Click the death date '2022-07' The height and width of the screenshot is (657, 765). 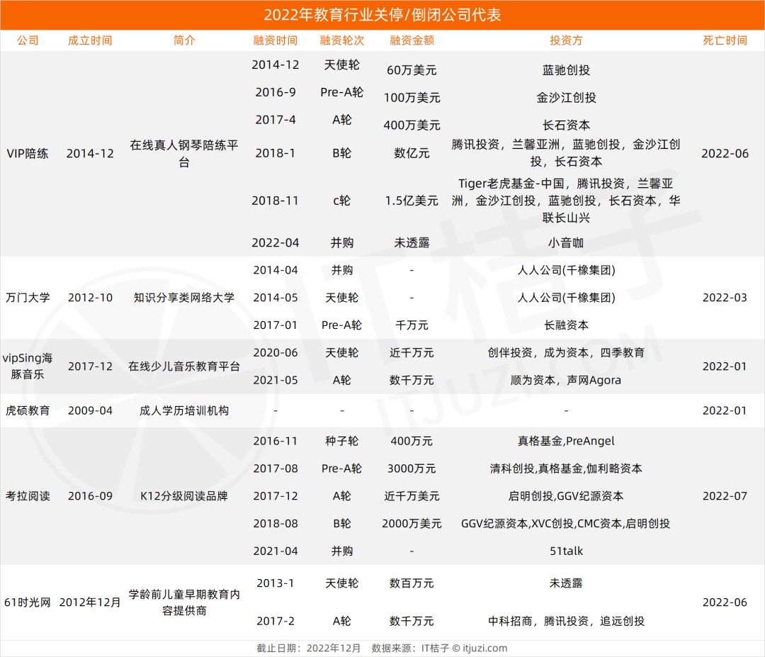click(725, 496)
